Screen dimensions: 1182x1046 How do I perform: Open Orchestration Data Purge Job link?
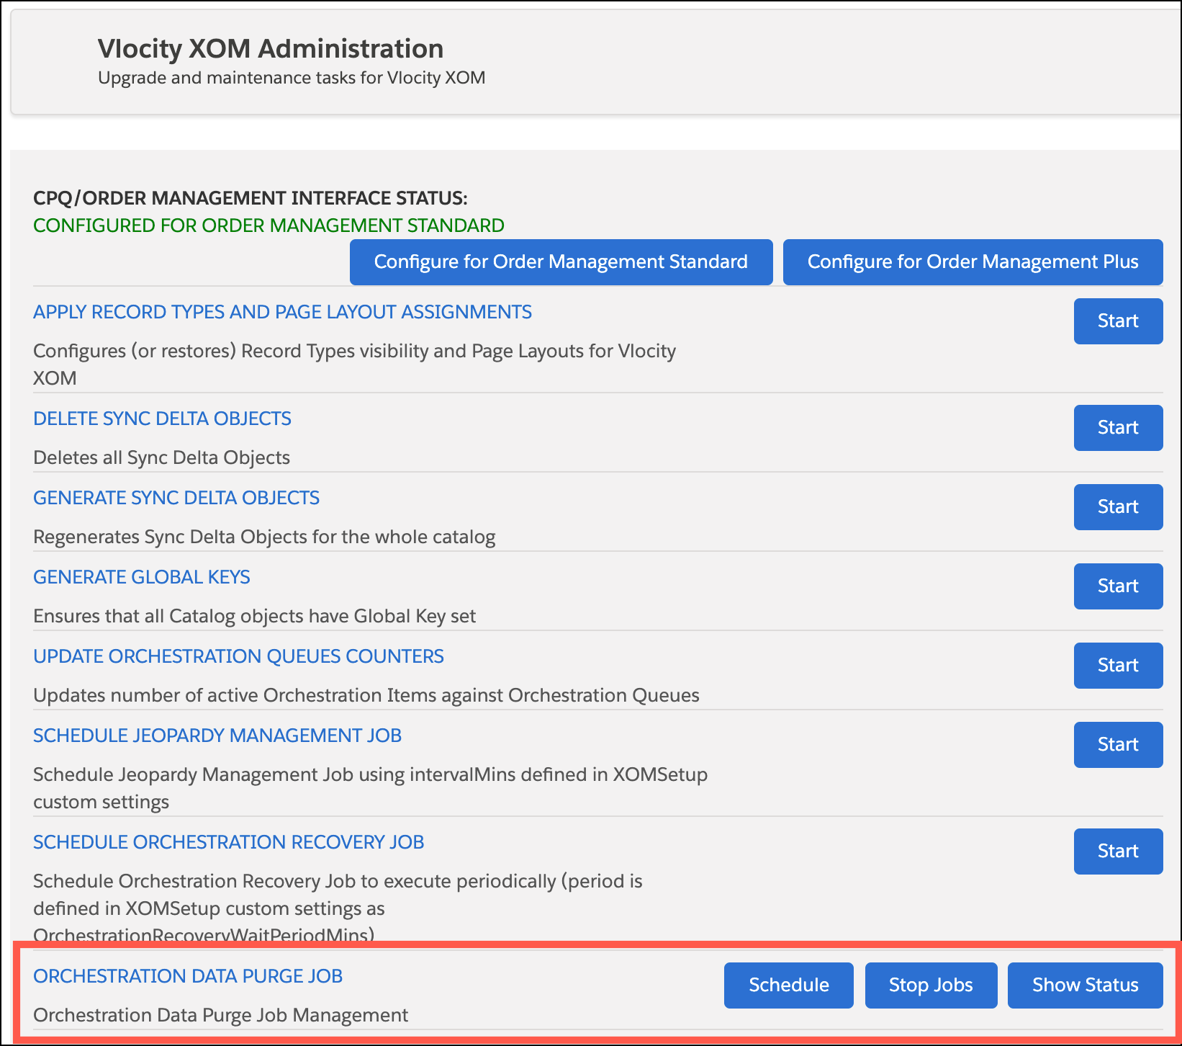click(x=188, y=976)
